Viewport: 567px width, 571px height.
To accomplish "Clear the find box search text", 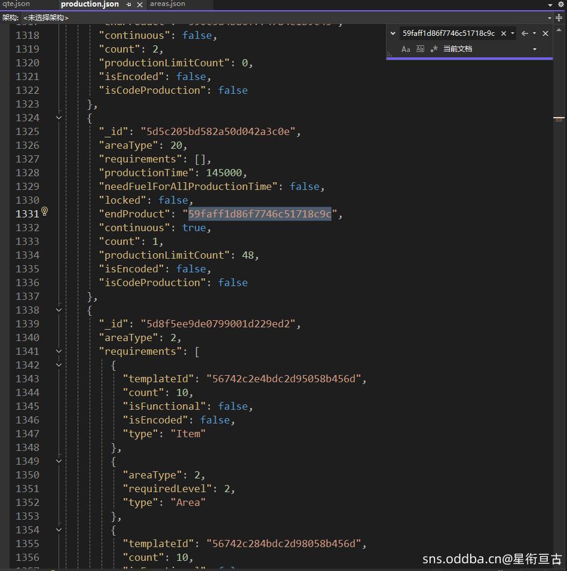I will (x=504, y=33).
